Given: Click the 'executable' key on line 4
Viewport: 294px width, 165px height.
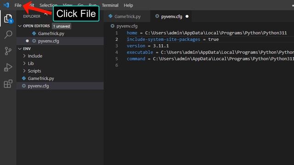Looking at the screenshot, I should pyautogui.click(x=140, y=52).
